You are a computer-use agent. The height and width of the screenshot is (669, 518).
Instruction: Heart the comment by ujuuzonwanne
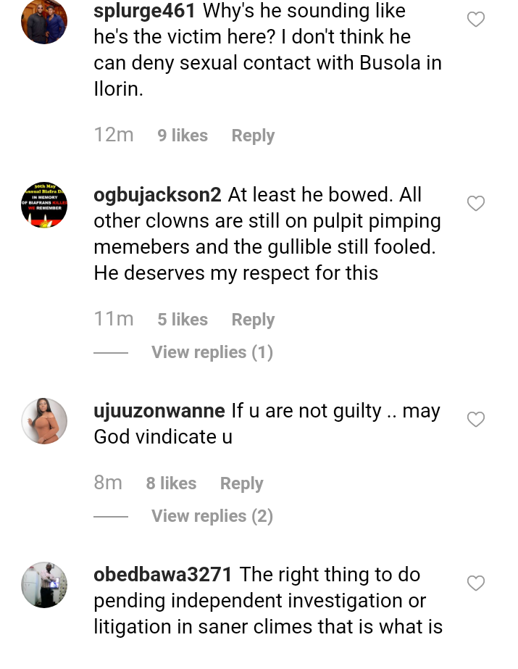(x=475, y=420)
